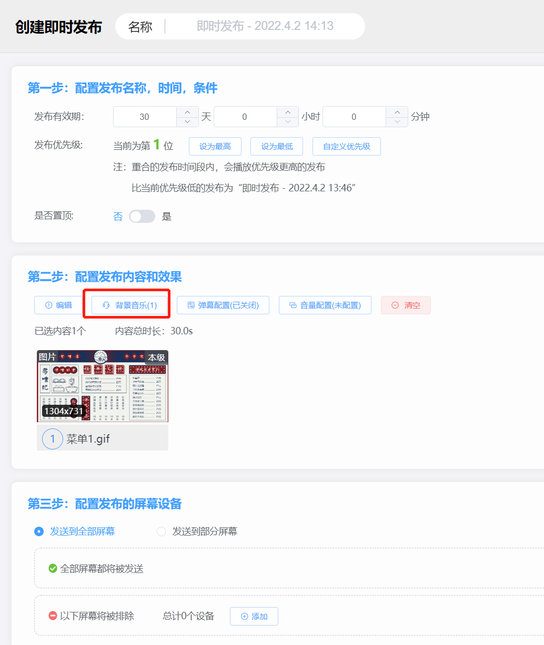Click the icon on 弹幕配置 button
The height and width of the screenshot is (645, 544).
pyautogui.click(x=191, y=305)
